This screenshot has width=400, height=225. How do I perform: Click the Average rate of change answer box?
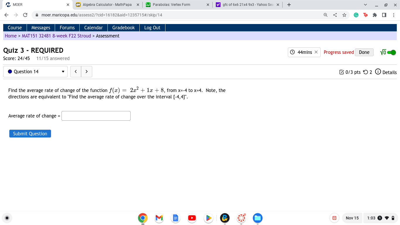tap(96, 116)
